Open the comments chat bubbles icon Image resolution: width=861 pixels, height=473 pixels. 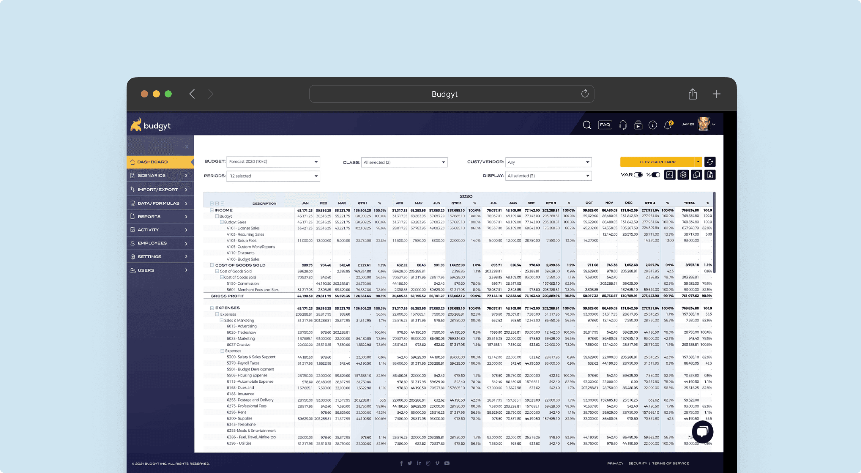696,175
